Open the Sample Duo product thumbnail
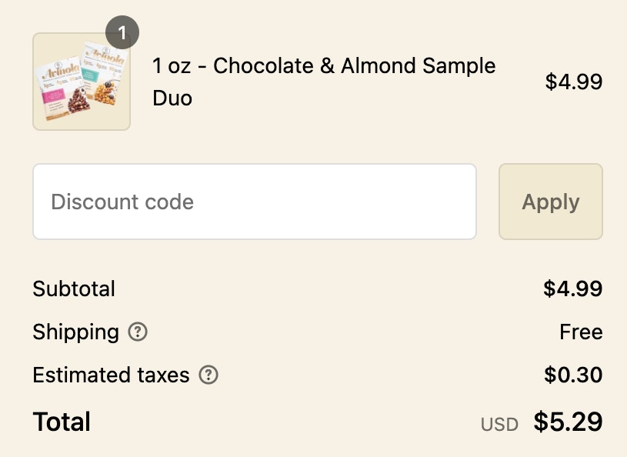The image size is (627, 457). [82, 82]
